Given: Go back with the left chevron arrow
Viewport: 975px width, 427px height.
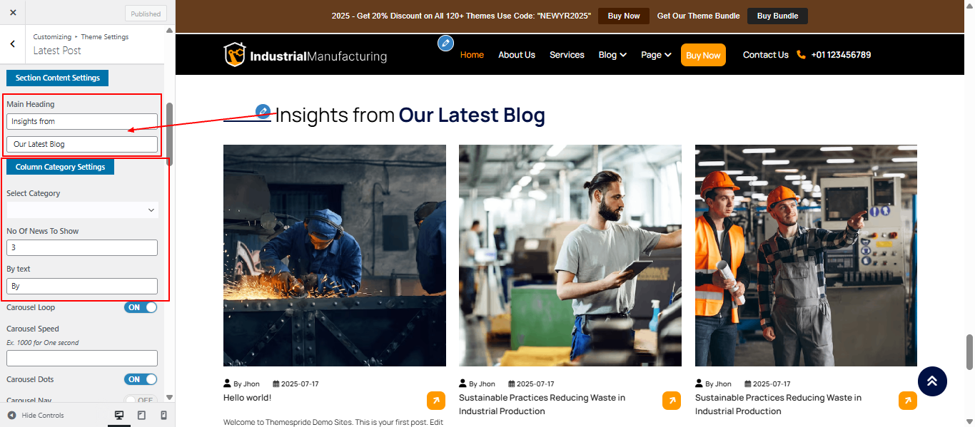Looking at the screenshot, I should [x=13, y=44].
